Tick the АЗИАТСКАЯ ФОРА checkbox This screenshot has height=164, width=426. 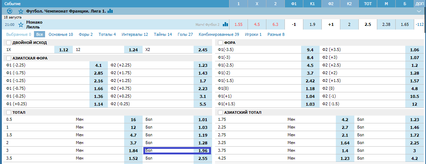8,58
